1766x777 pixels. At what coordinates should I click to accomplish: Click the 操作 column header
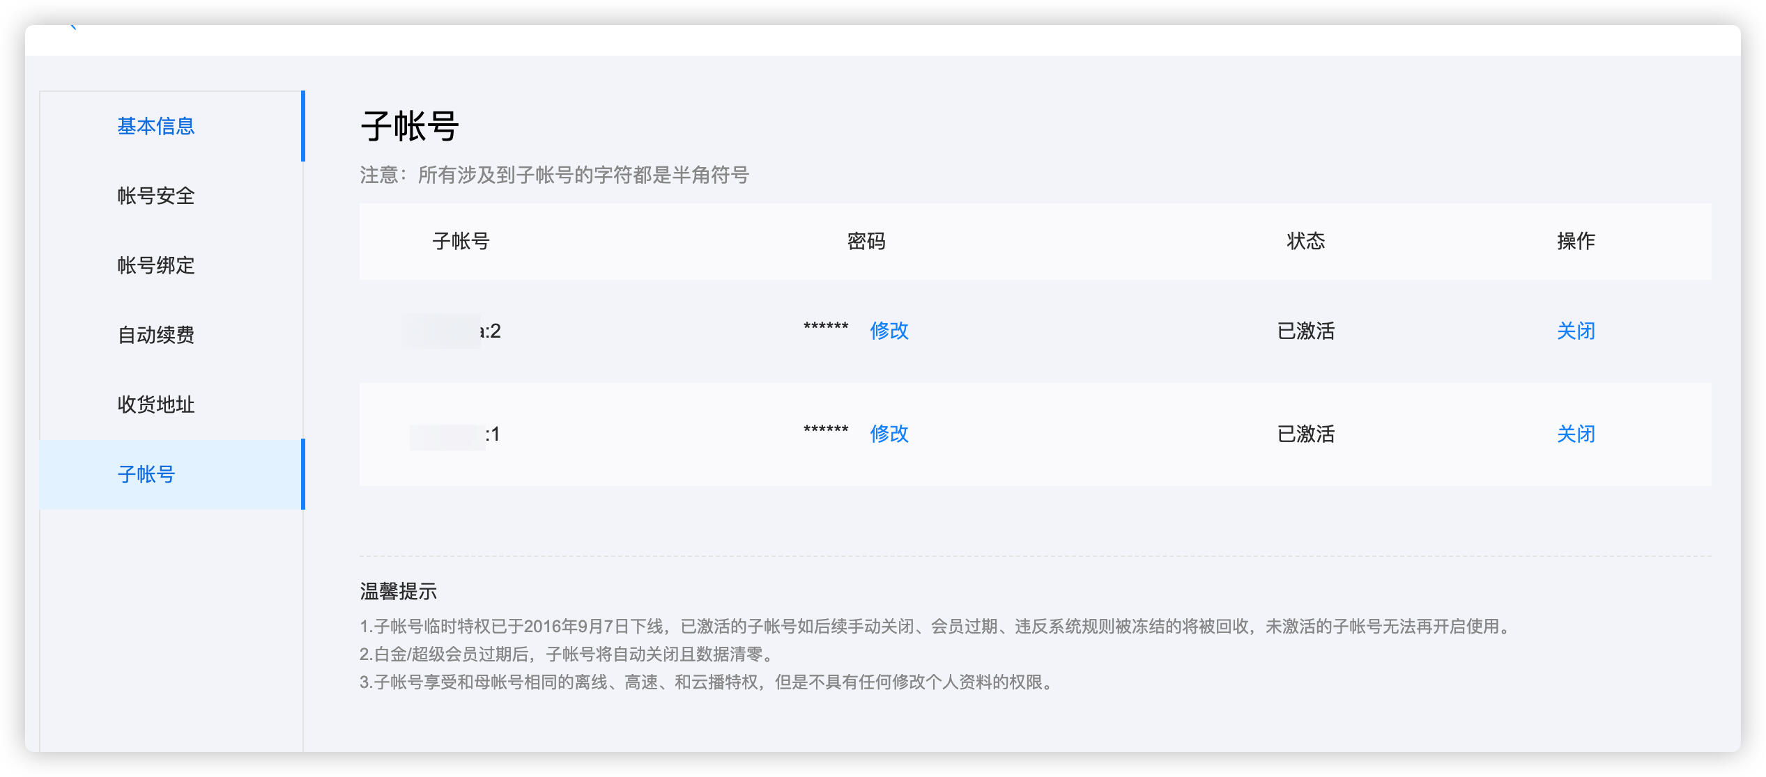(x=1575, y=242)
